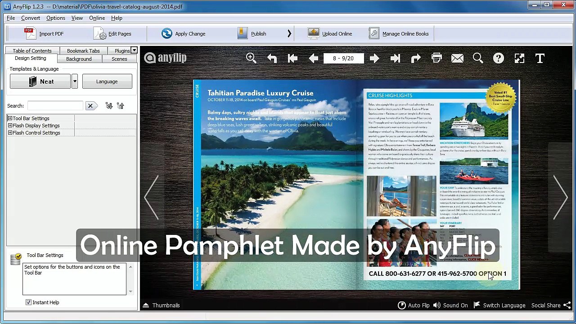Click the search magnifier icon
The height and width of the screenshot is (324, 576).
pyautogui.click(x=478, y=58)
